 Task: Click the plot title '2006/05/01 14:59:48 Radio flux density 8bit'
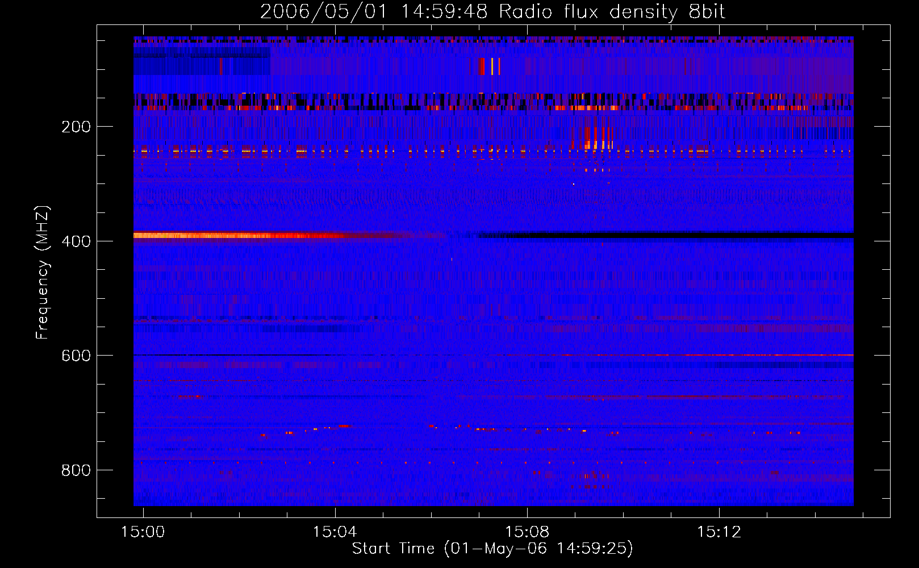492,11
